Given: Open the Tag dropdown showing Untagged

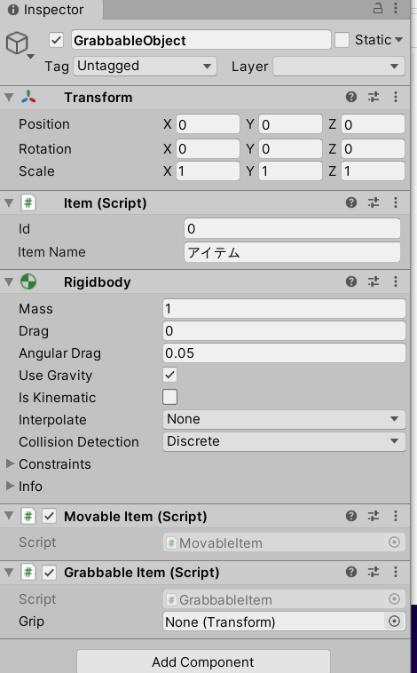Looking at the screenshot, I should coord(145,66).
